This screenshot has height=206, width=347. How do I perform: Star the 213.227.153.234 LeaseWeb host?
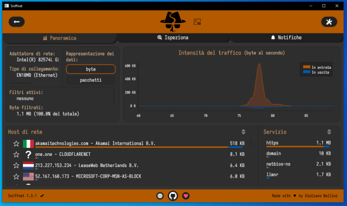(x=16, y=165)
